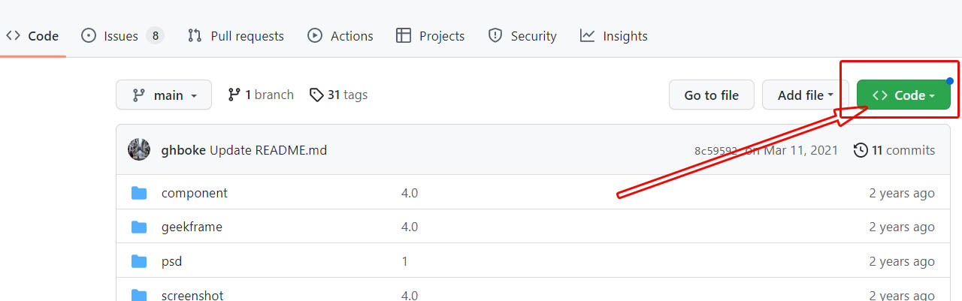This screenshot has width=962, height=301.
Task: Expand the Add file dropdown
Action: click(806, 95)
